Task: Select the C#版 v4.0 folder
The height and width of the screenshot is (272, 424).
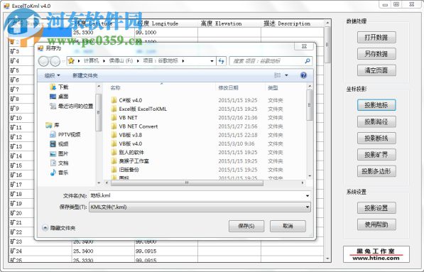Action: (126, 100)
